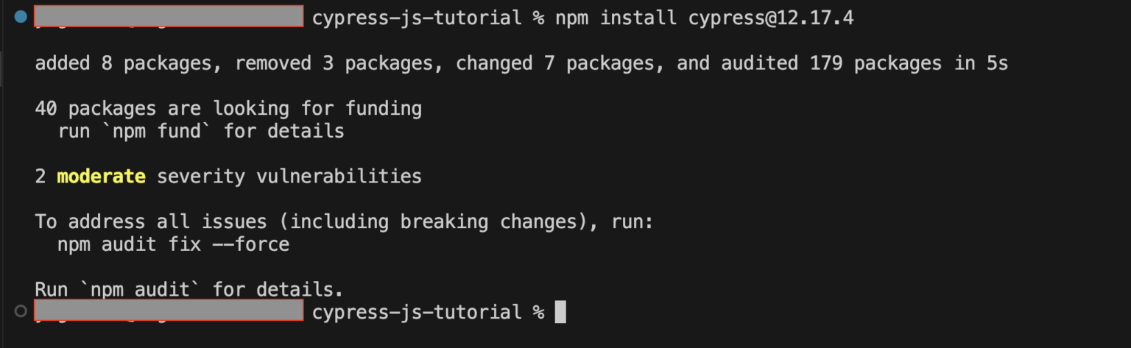Click the blinking terminal cursor block
This screenshot has width=1131, height=348.
click(x=560, y=312)
